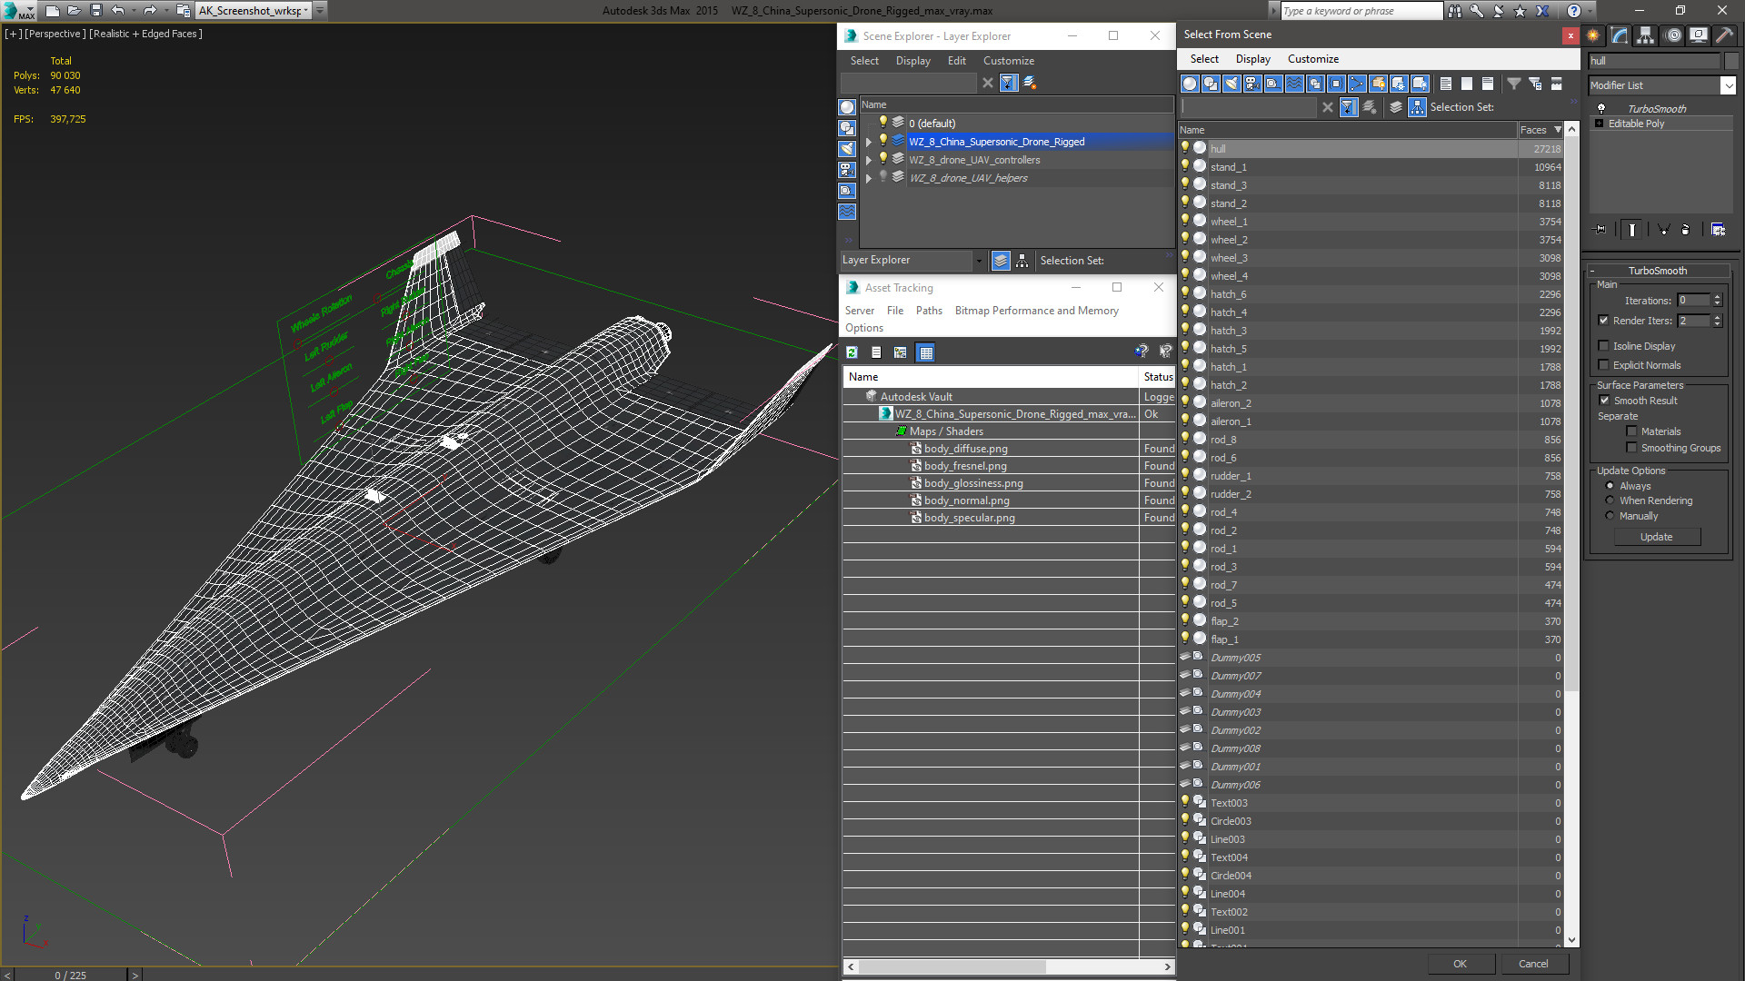Click Refresh icon in Asset Tracking toolbar

point(852,352)
